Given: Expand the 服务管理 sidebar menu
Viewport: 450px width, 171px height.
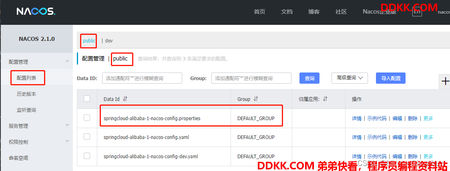Looking at the screenshot, I should tap(67, 125).
